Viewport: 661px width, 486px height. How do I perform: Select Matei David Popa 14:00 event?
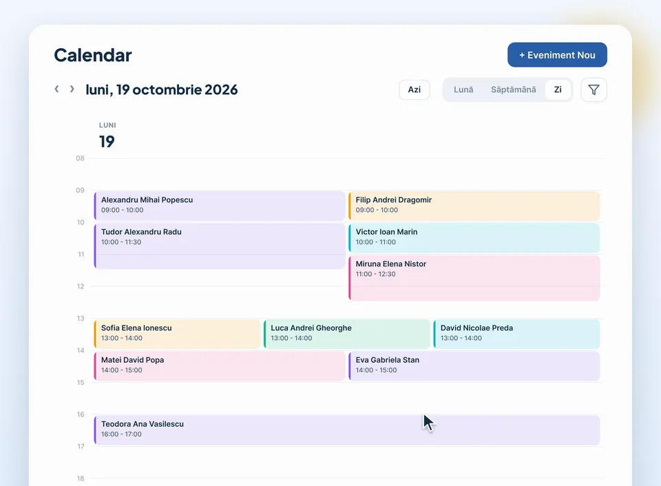(x=219, y=366)
